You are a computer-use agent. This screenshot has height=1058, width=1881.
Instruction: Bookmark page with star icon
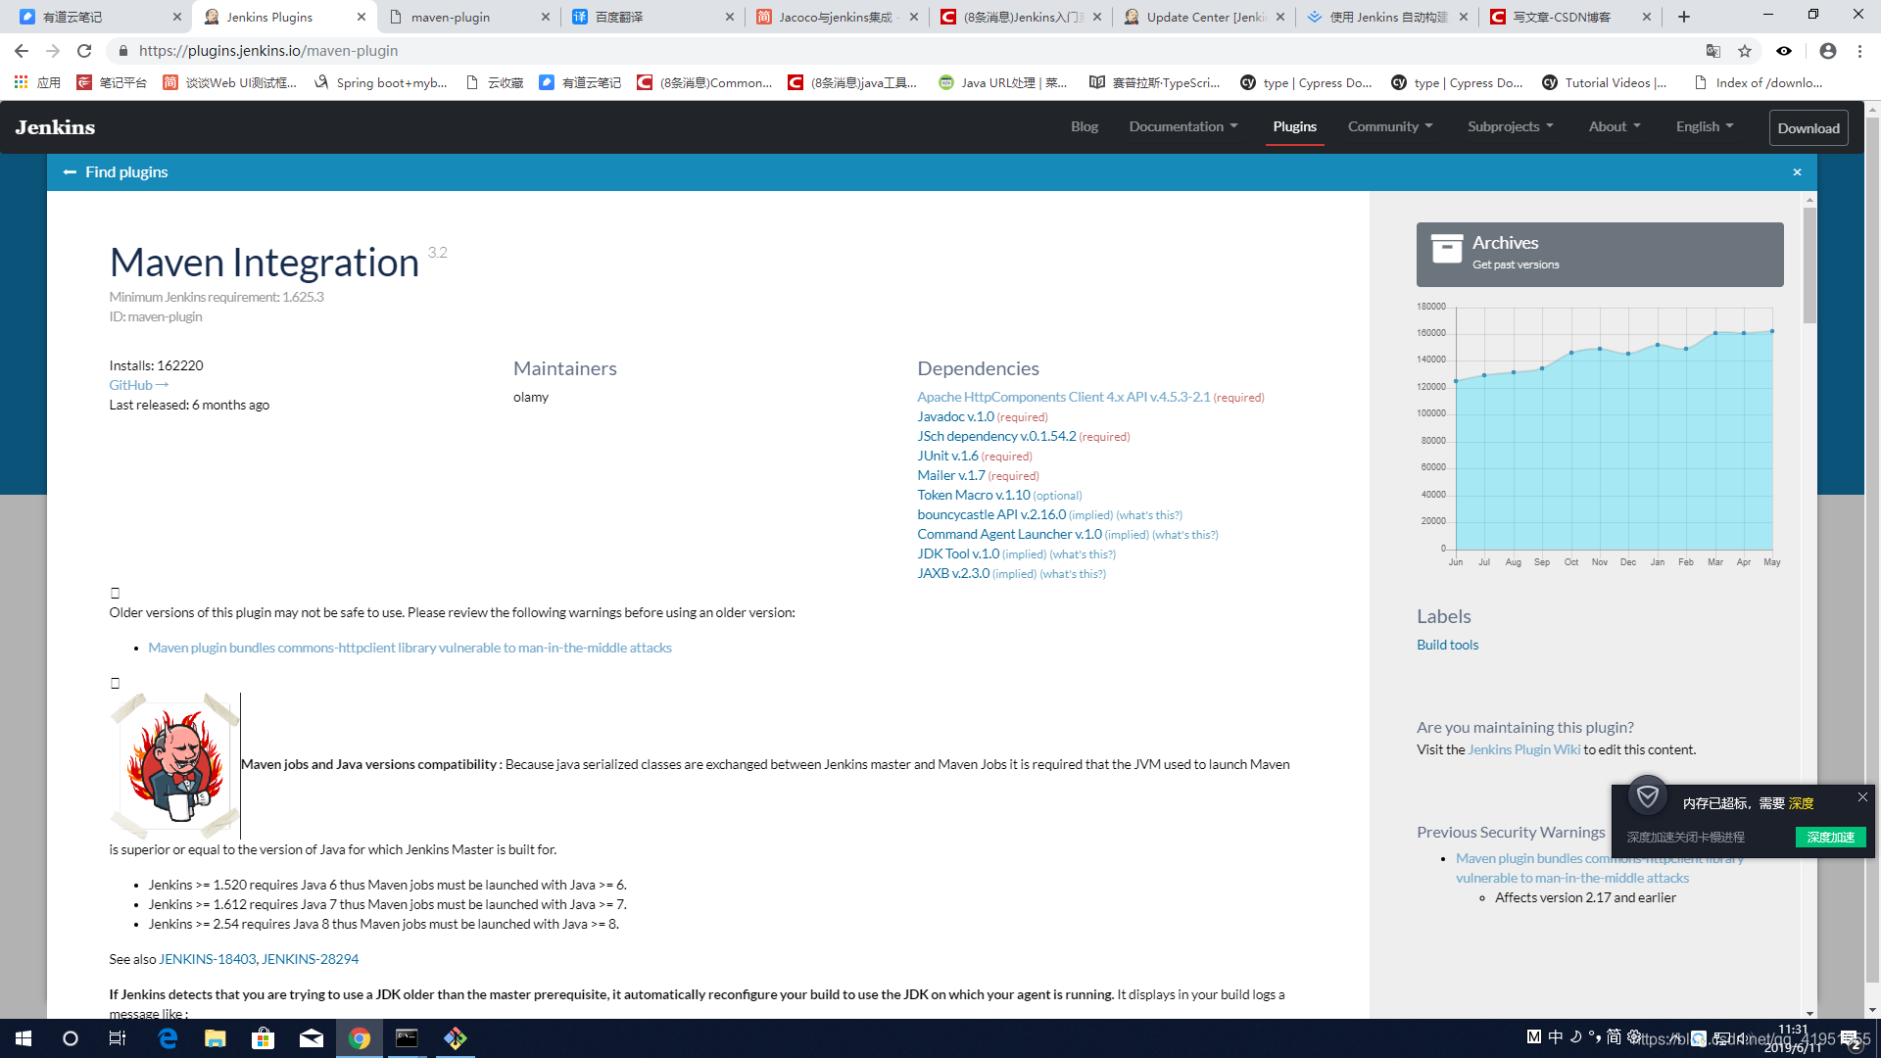click(1745, 51)
